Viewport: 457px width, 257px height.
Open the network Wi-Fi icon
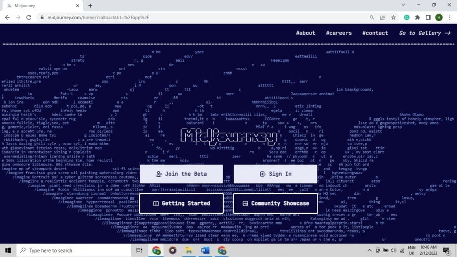[402, 250]
